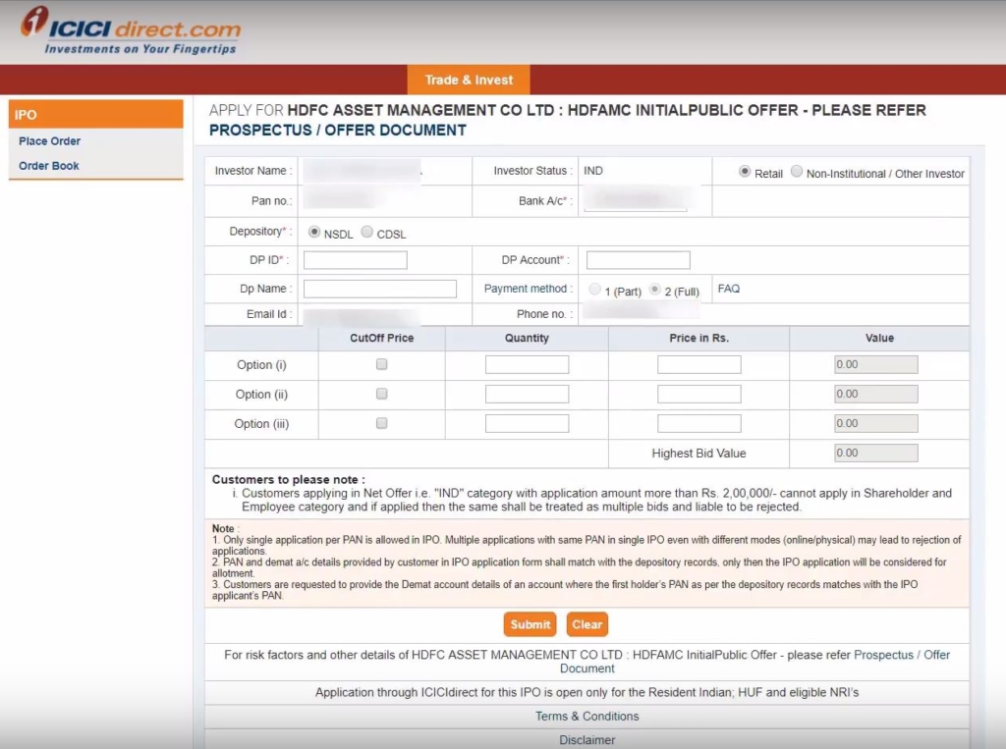
Task: Submit the IPO application form
Action: [530, 624]
